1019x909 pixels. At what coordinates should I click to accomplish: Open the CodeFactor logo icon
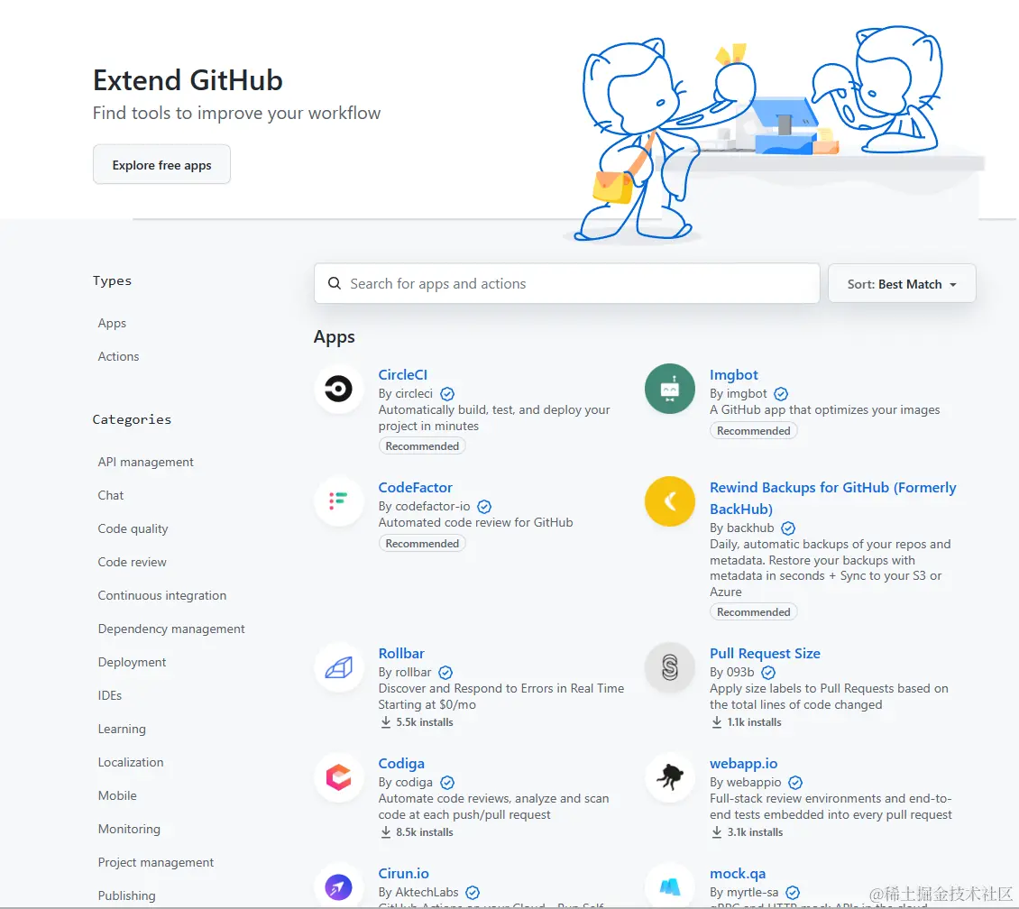(x=338, y=501)
